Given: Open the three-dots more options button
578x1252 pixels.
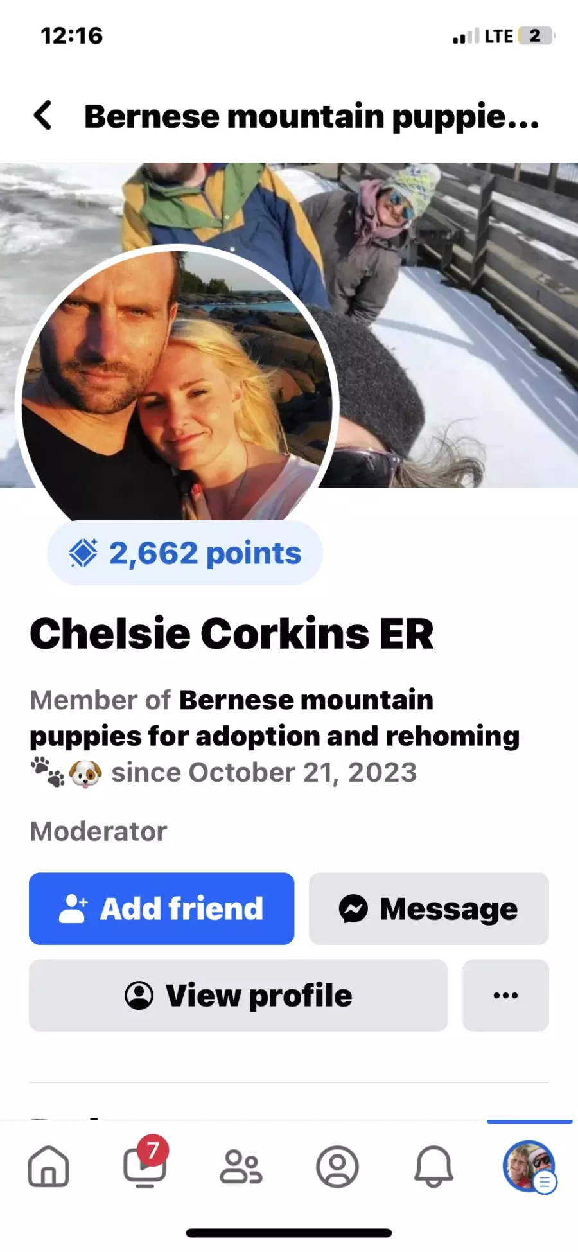Looking at the screenshot, I should click(505, 995).
